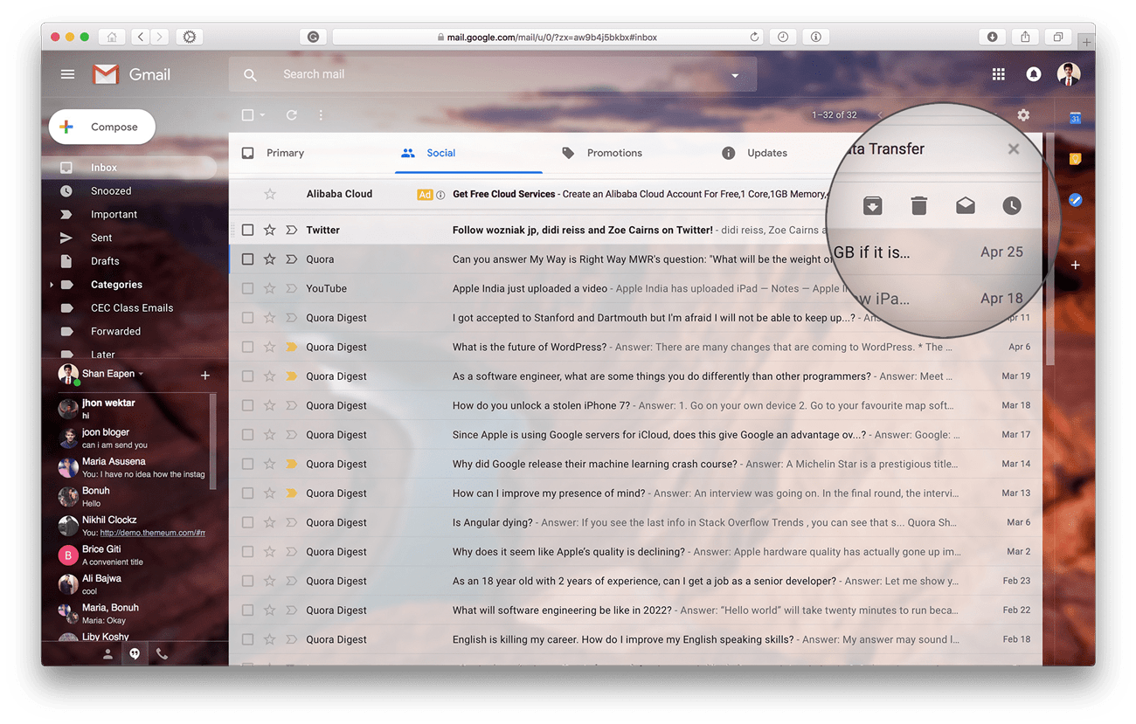Reload the page in the address bar
The width and height of the screenshot is (1136, 724).
pyautogui.click(x=754, y=38)
